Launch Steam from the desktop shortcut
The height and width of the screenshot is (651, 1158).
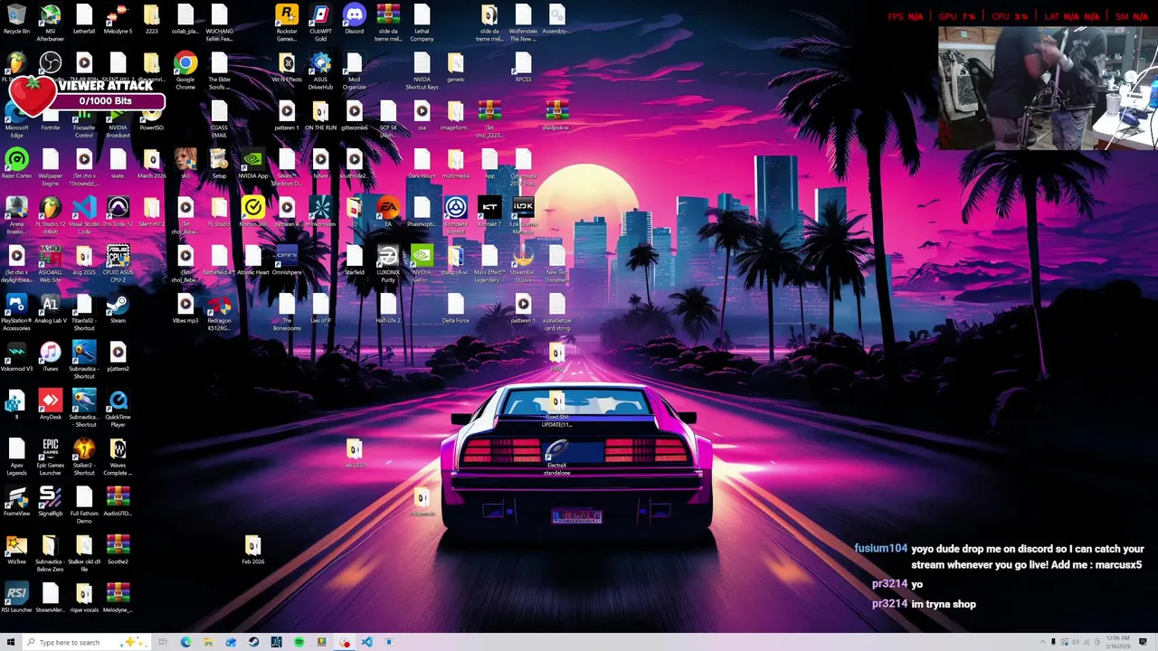click(x=118, y=310)
